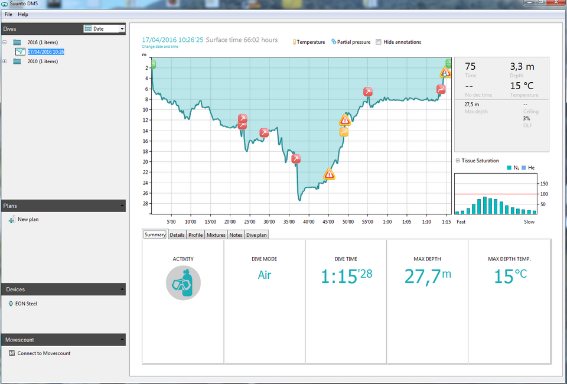
Task: Click the 3,3 m Depth value
Action: click(x=522, y=67)
